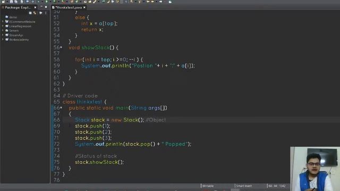Collapse all in Package Explorer toolbar

[30, 13]
